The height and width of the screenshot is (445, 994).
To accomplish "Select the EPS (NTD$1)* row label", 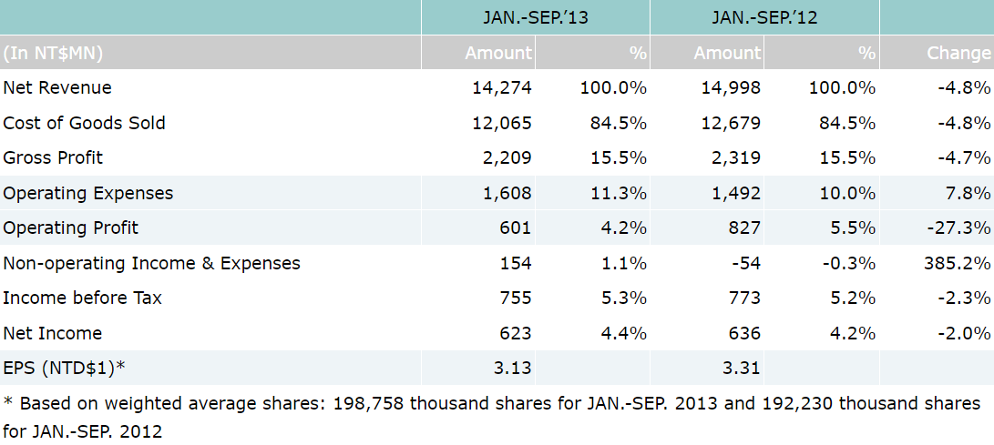I will [65, 368].
